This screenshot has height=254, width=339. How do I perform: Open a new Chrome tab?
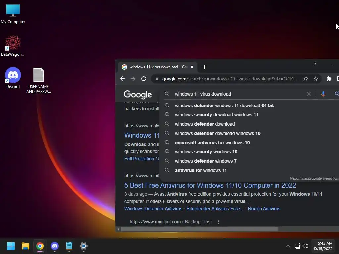tap(205, 67)
